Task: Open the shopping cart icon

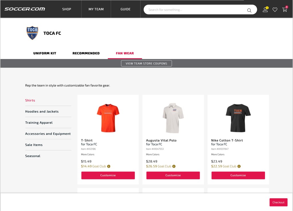Action: click(x=285, y=9)
